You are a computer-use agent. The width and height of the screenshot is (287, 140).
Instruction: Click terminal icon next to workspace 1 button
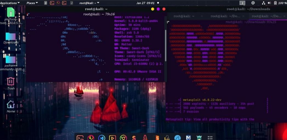coord(52,3)
